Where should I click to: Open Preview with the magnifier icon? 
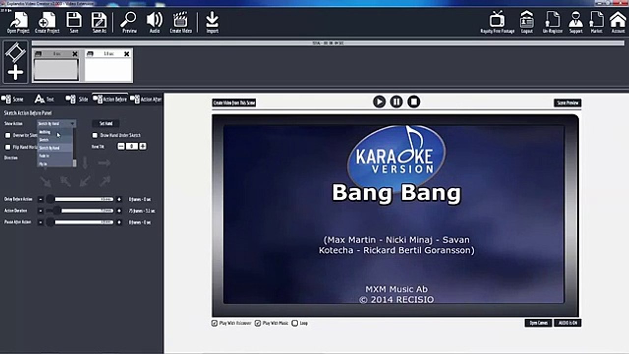point(129,23)
